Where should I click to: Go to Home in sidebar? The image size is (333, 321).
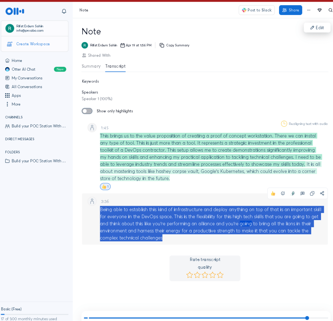pyautogui.click(x=14, y=61)
